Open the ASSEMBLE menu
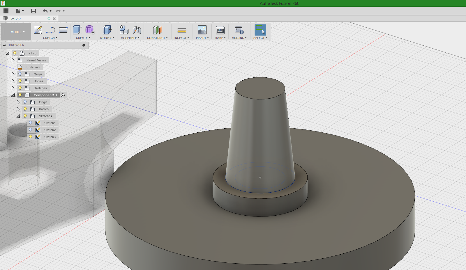The width and height of the screenshot is (466, 270). point(130,38)
